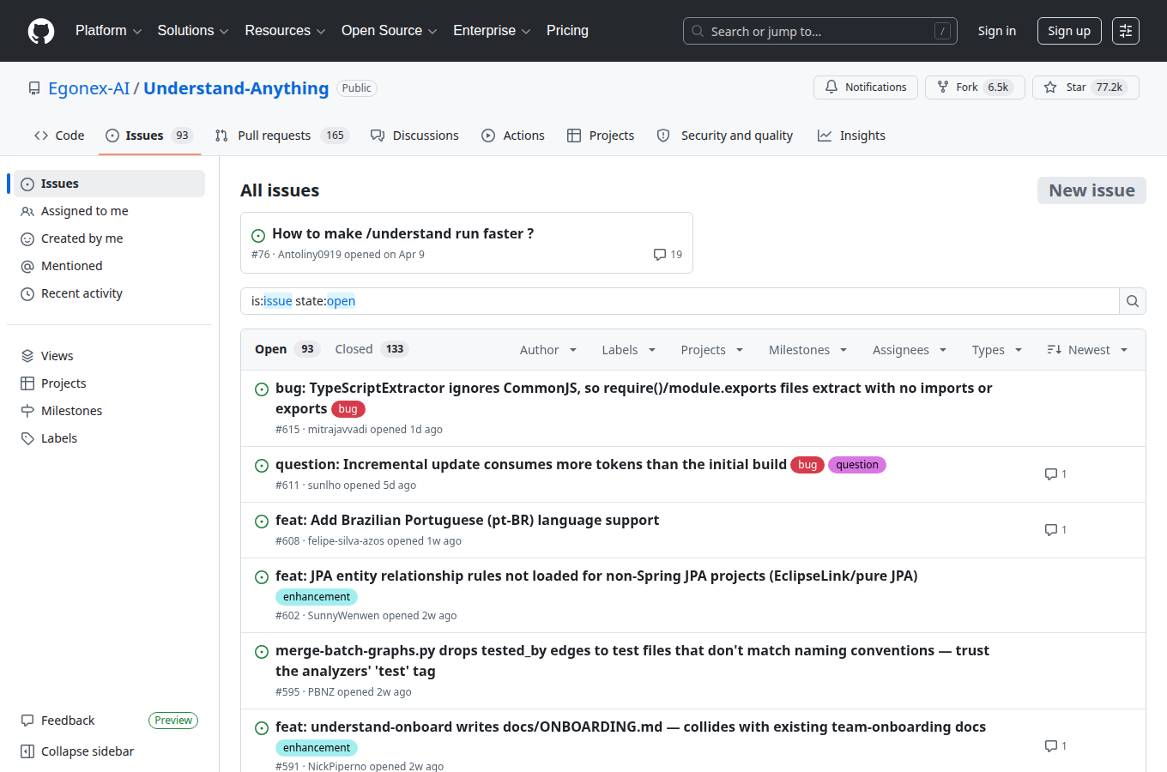Screen dimensions: 1167x772
Task: Click the repository icon beside Egonex-AI
Action: tap(34, 88)
